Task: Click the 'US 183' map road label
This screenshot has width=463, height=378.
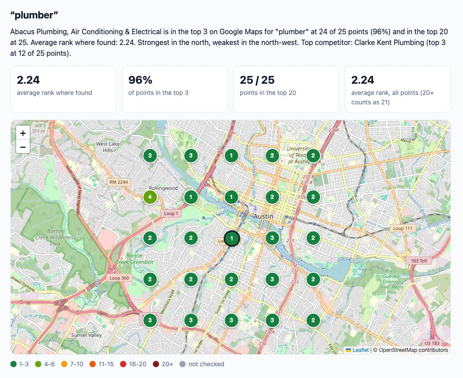Action: (432, 343)
